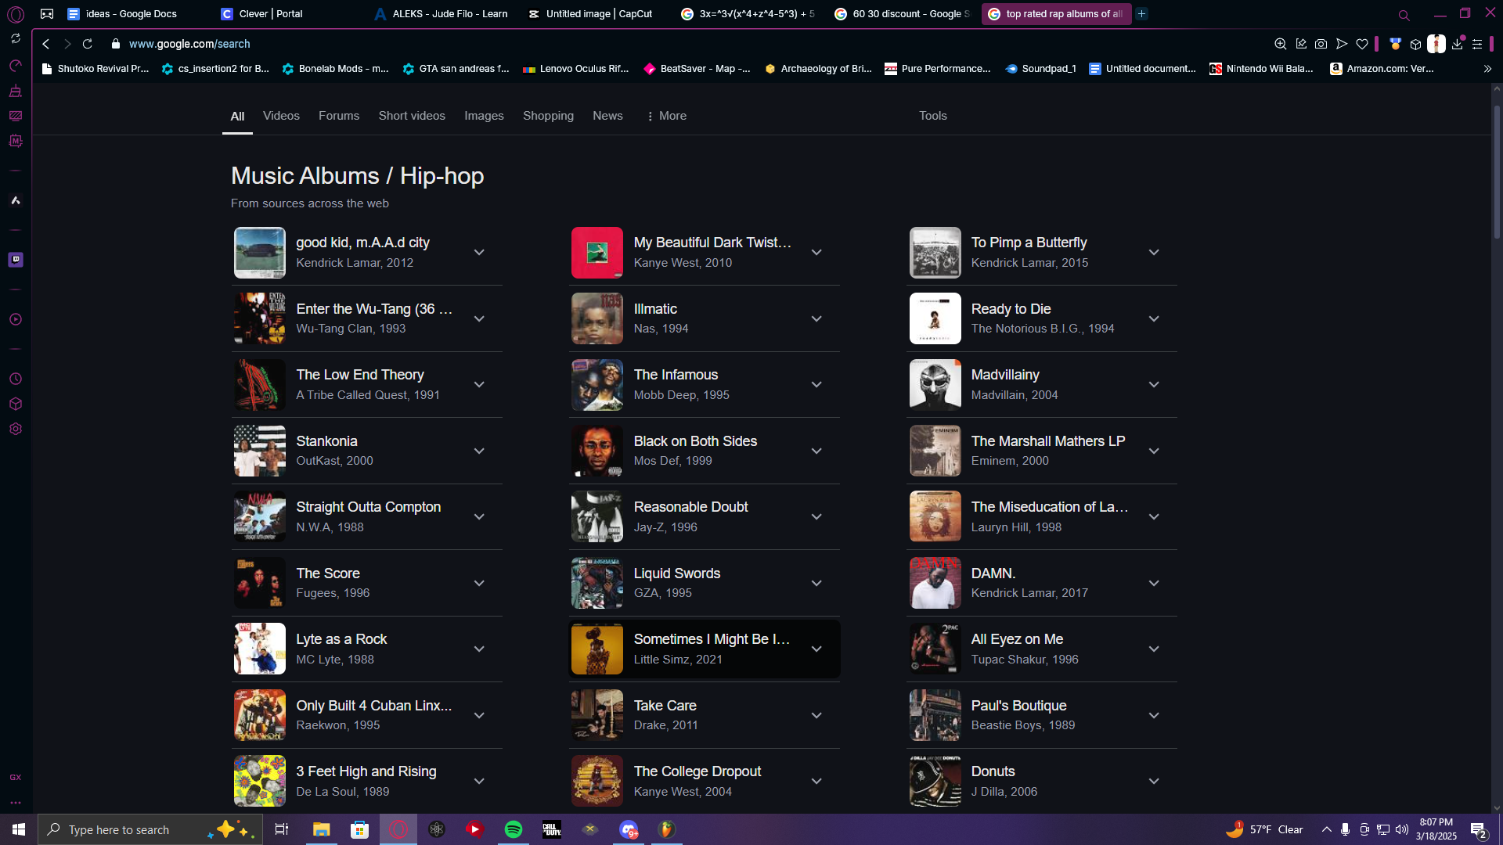The width and height of the screenshot is (1503, 845).
Task: Open The Marshall Mathers LP album
Action: click(1048, 441)
